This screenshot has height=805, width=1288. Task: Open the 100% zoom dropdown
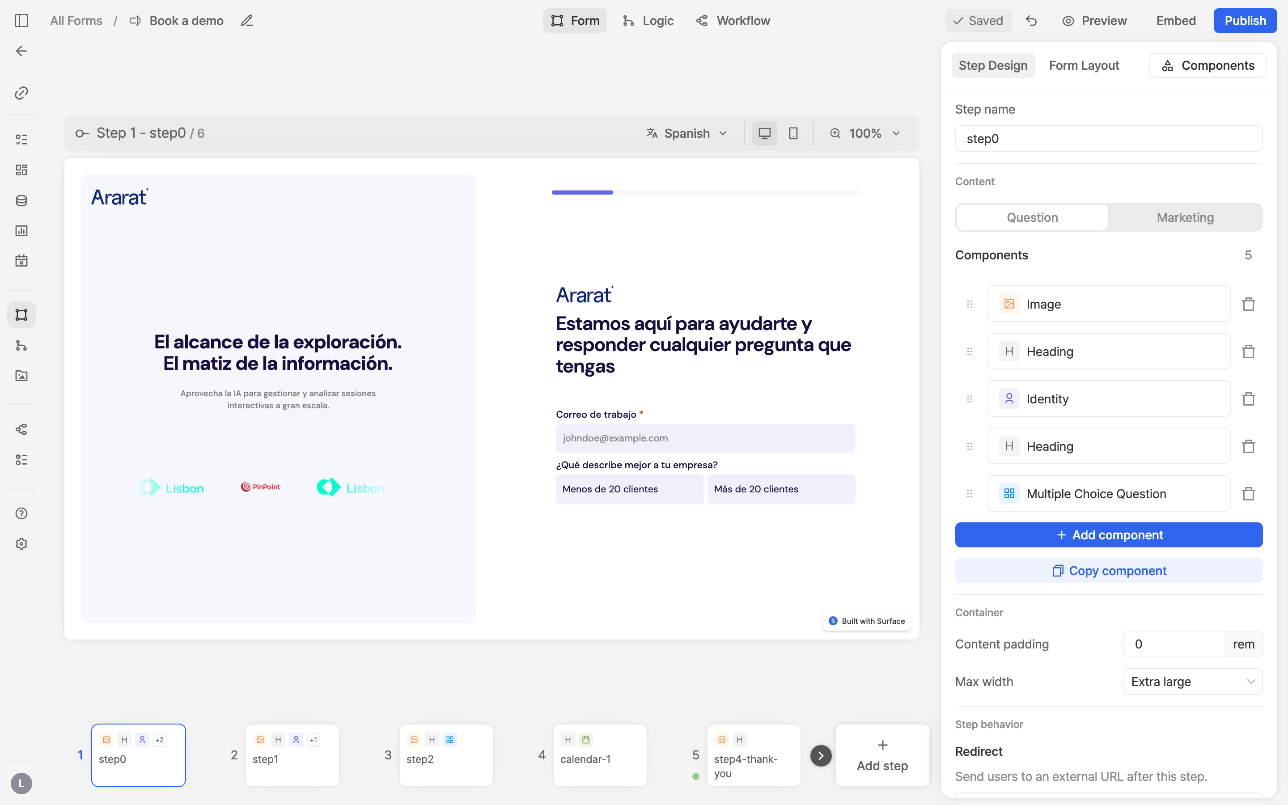(x=865, y=133)
